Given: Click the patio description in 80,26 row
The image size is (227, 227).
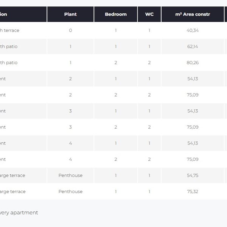Looking at the screenshot, I should pyautogui.click(x=9, y=63).
